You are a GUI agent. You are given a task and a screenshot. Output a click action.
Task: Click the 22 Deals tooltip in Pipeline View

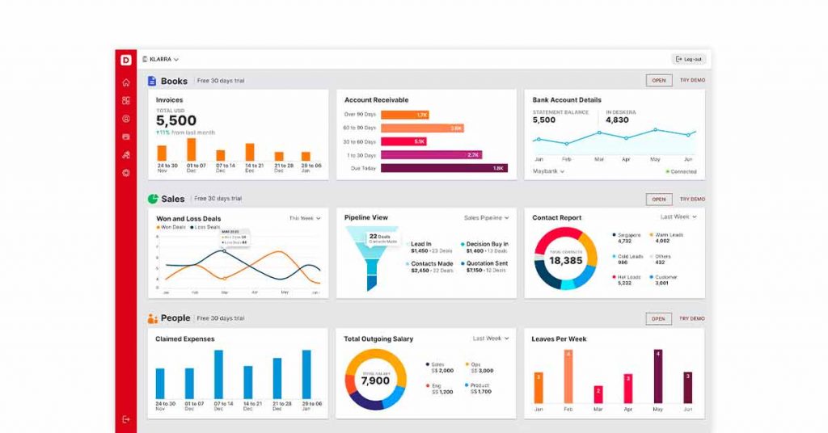click(x=382, y=238)
